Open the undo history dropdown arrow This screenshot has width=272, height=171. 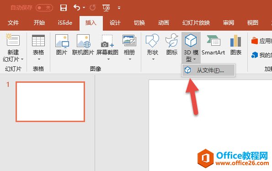(x=84, y=8)
